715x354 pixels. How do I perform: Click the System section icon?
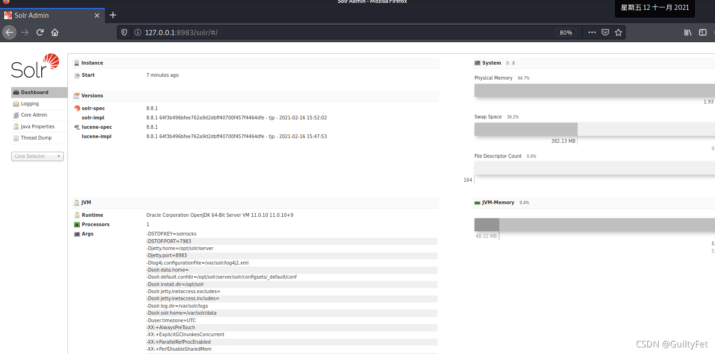[477, 63]
